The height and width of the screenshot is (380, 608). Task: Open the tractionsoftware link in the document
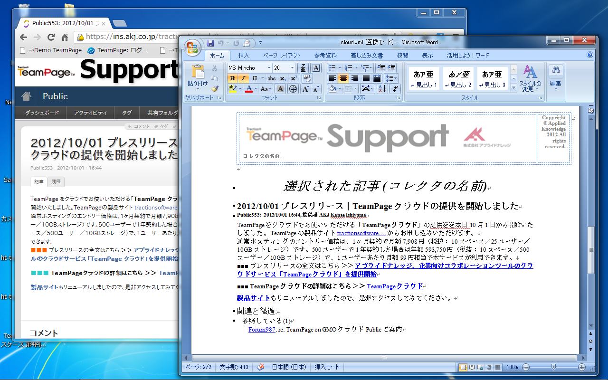click(x=361, y=233)
